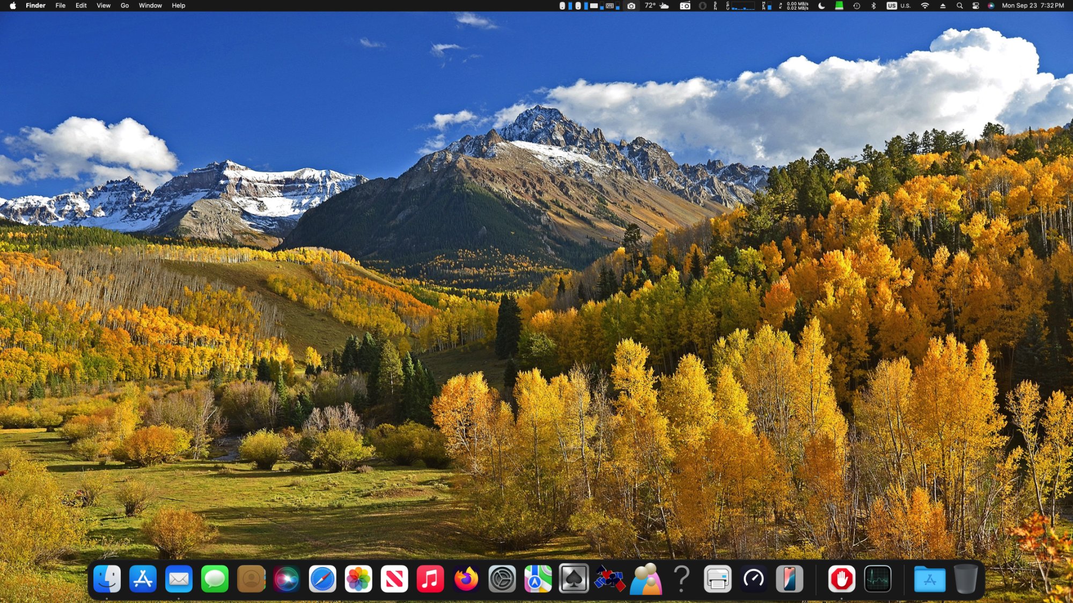Launch Firefox from the Dock
The height and width of the screenshot is (603, 1073).
point(466,579)
